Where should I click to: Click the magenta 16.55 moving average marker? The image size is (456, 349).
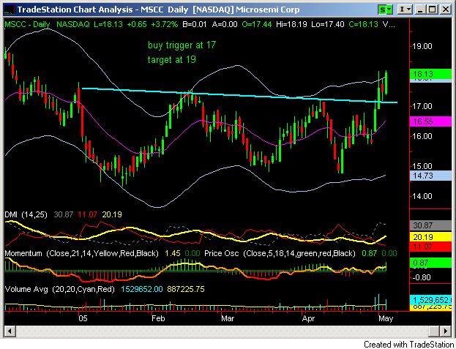430,121
